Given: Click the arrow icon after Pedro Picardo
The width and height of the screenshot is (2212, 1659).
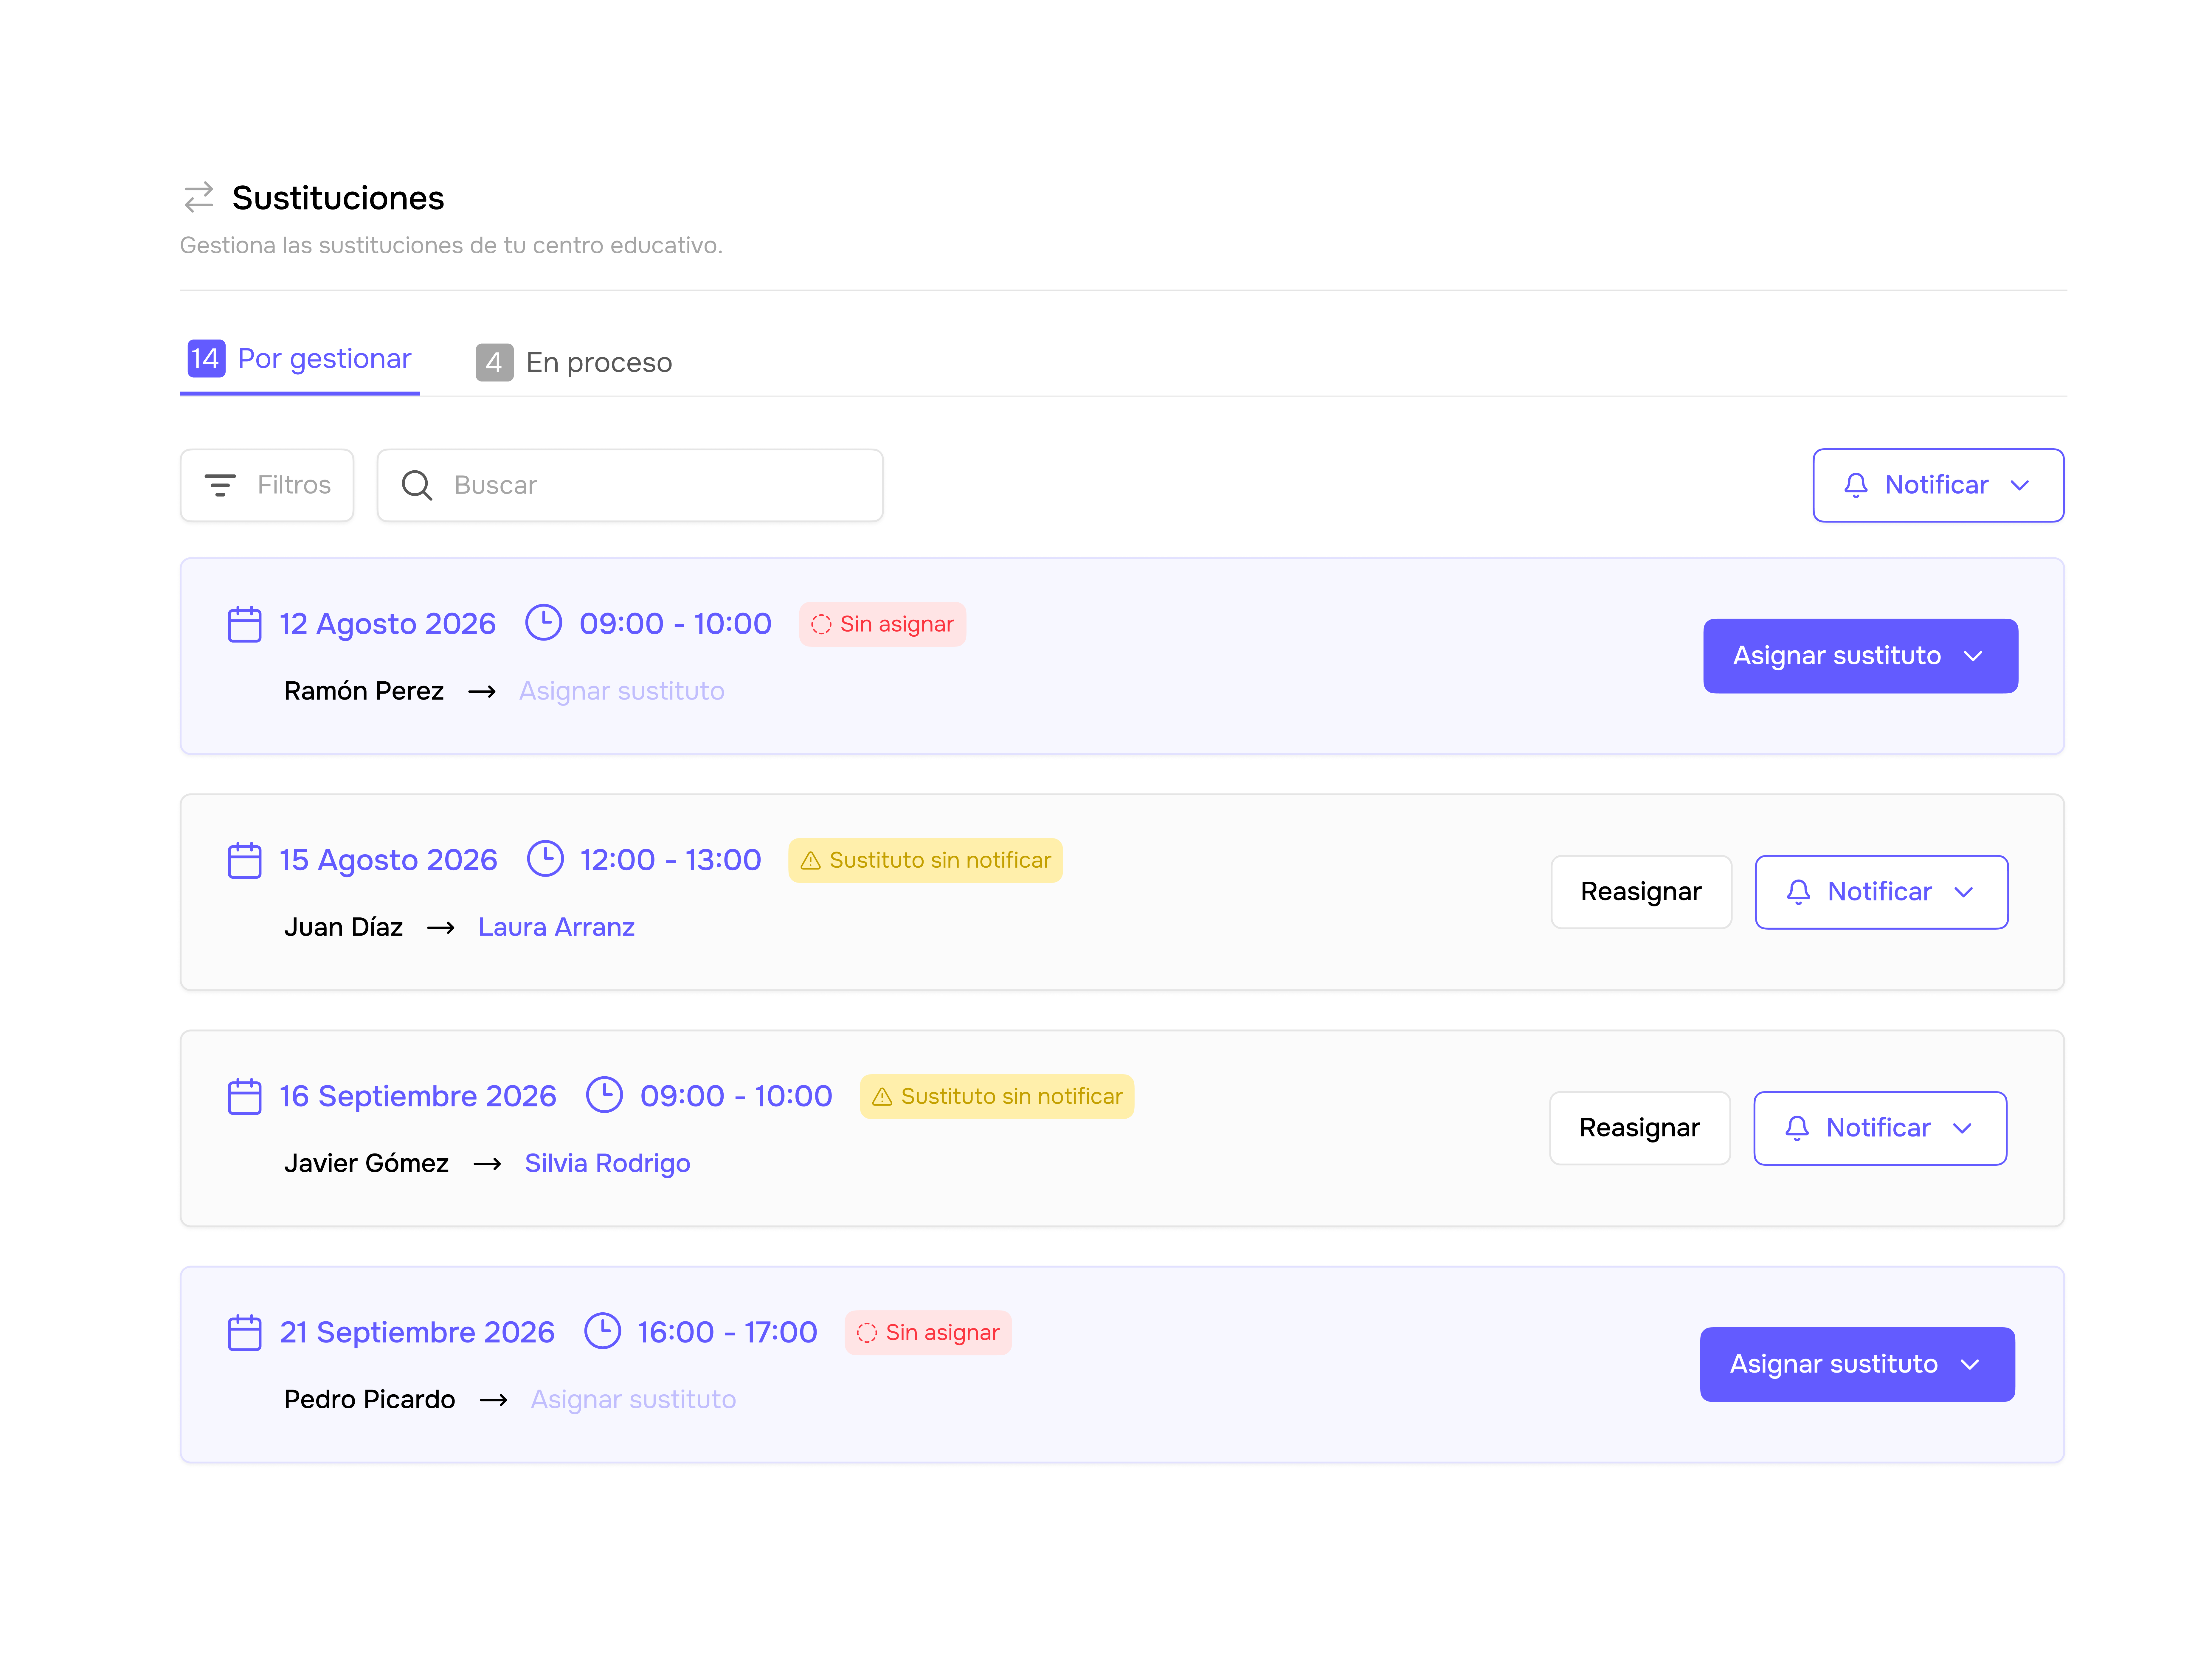Looking at the screenshot, I should click(x=493, y=1400).
